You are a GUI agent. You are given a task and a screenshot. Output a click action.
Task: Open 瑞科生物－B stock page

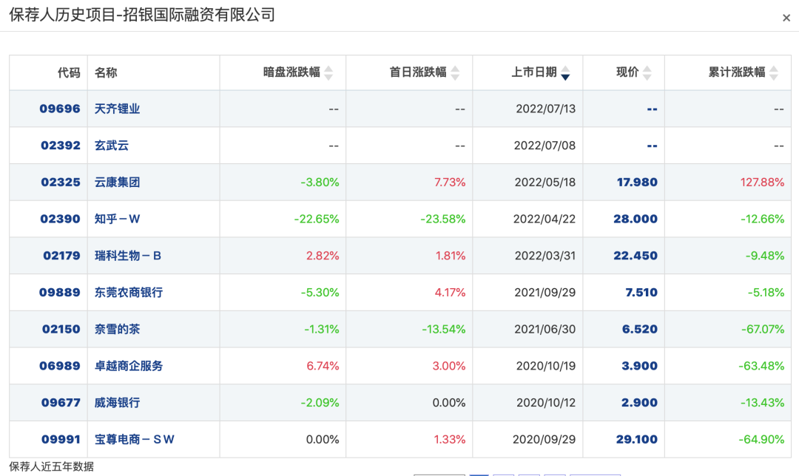pyautogui.click(x=128, y=256)
